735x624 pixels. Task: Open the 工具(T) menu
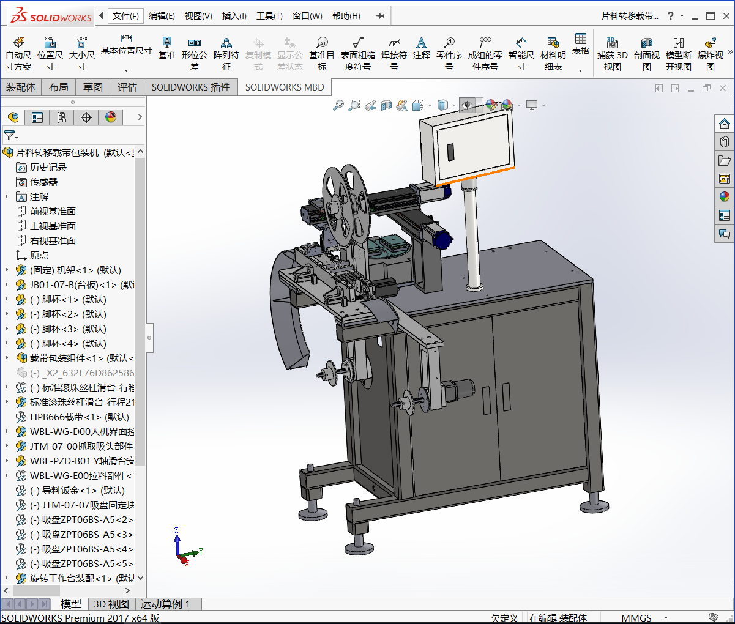pyautogui.click(x=269, y=16)
